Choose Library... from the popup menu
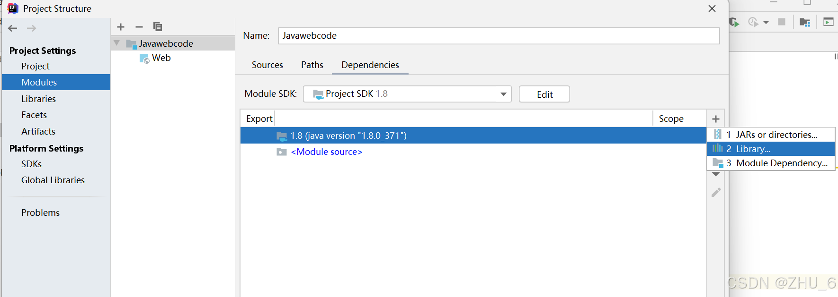838x297 pixels. (753, 149)
